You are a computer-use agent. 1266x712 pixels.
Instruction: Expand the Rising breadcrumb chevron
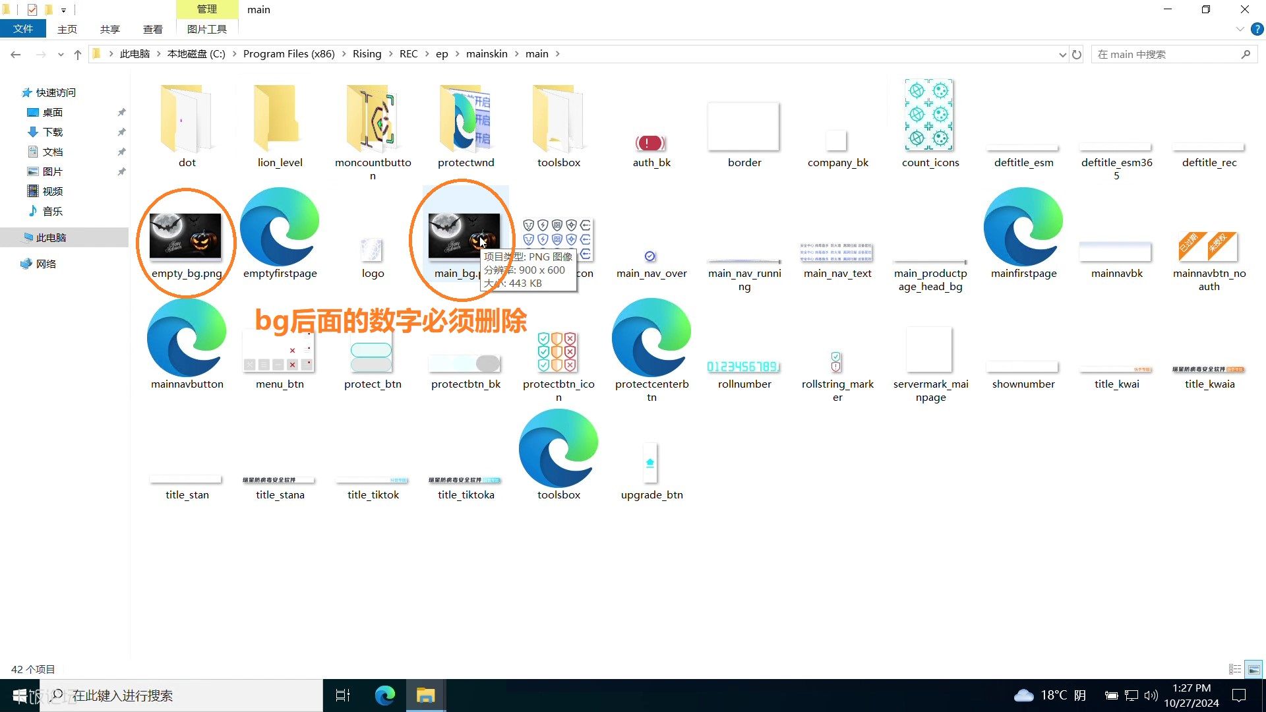pos(390,54)
